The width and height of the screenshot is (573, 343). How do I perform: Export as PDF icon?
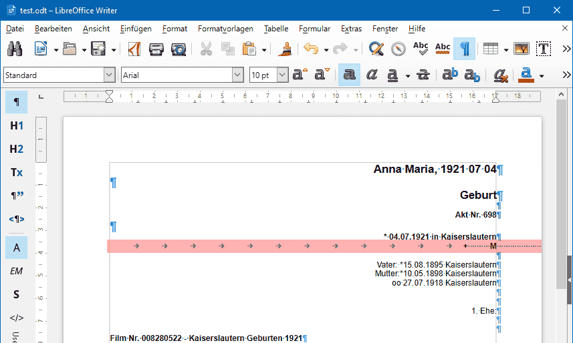pos(134,49)
